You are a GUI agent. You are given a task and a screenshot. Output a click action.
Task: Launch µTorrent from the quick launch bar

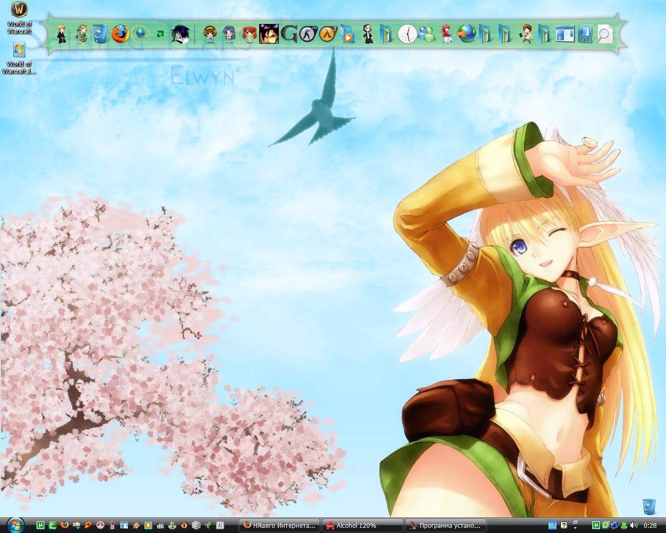40,525
